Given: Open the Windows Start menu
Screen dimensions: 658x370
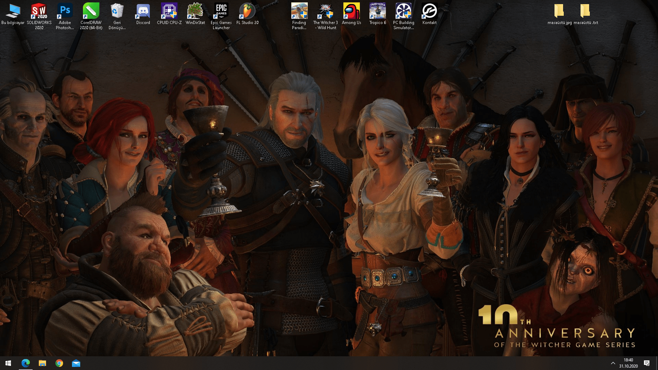Looking at the screenshot, I should (x=8, y=363).
